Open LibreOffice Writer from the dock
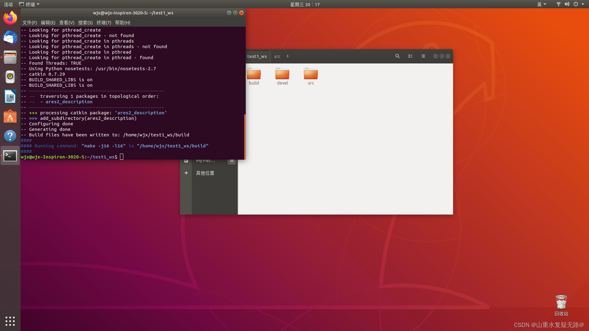 (x=10, y=97)
